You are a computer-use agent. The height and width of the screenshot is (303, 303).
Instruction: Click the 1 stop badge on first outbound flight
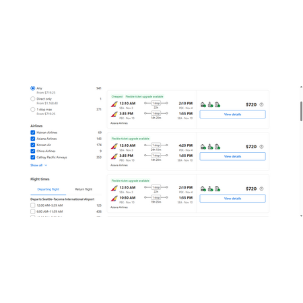point(156,103)
